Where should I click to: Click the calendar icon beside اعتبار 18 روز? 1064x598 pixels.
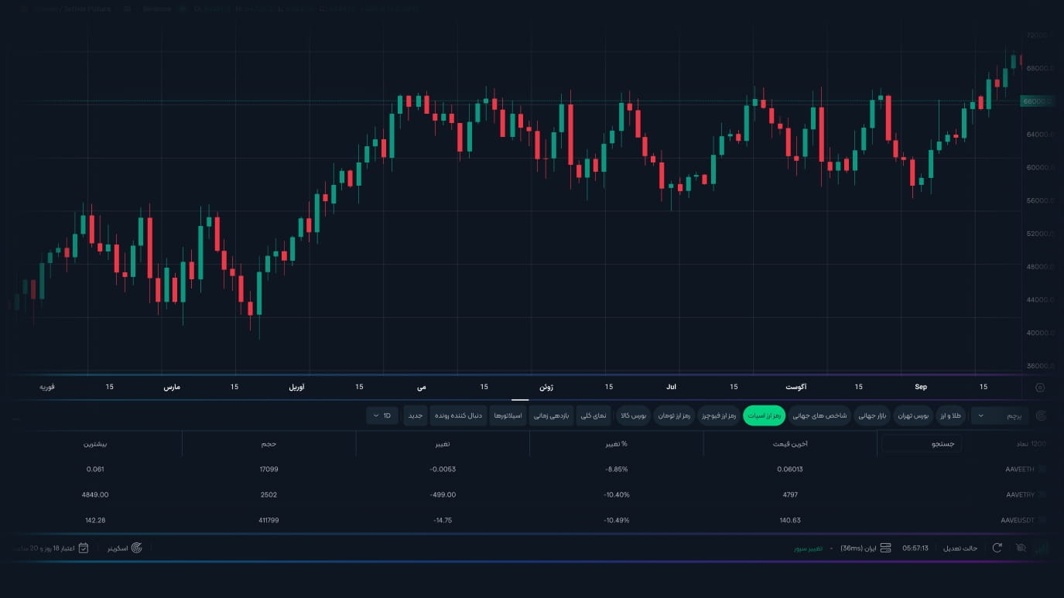[x=84, y=548]
